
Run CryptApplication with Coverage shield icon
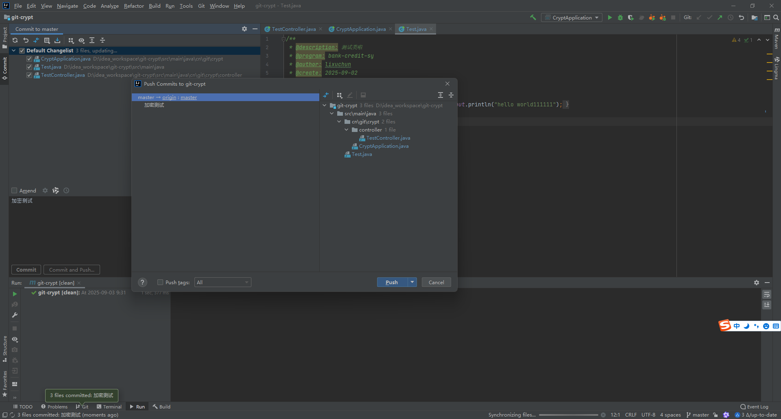click(x=631, y=17)
